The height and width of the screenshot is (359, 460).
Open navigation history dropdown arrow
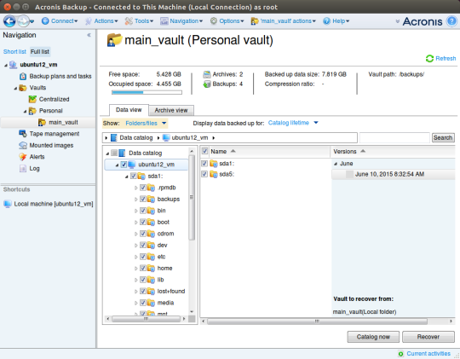tap(32, 21)
